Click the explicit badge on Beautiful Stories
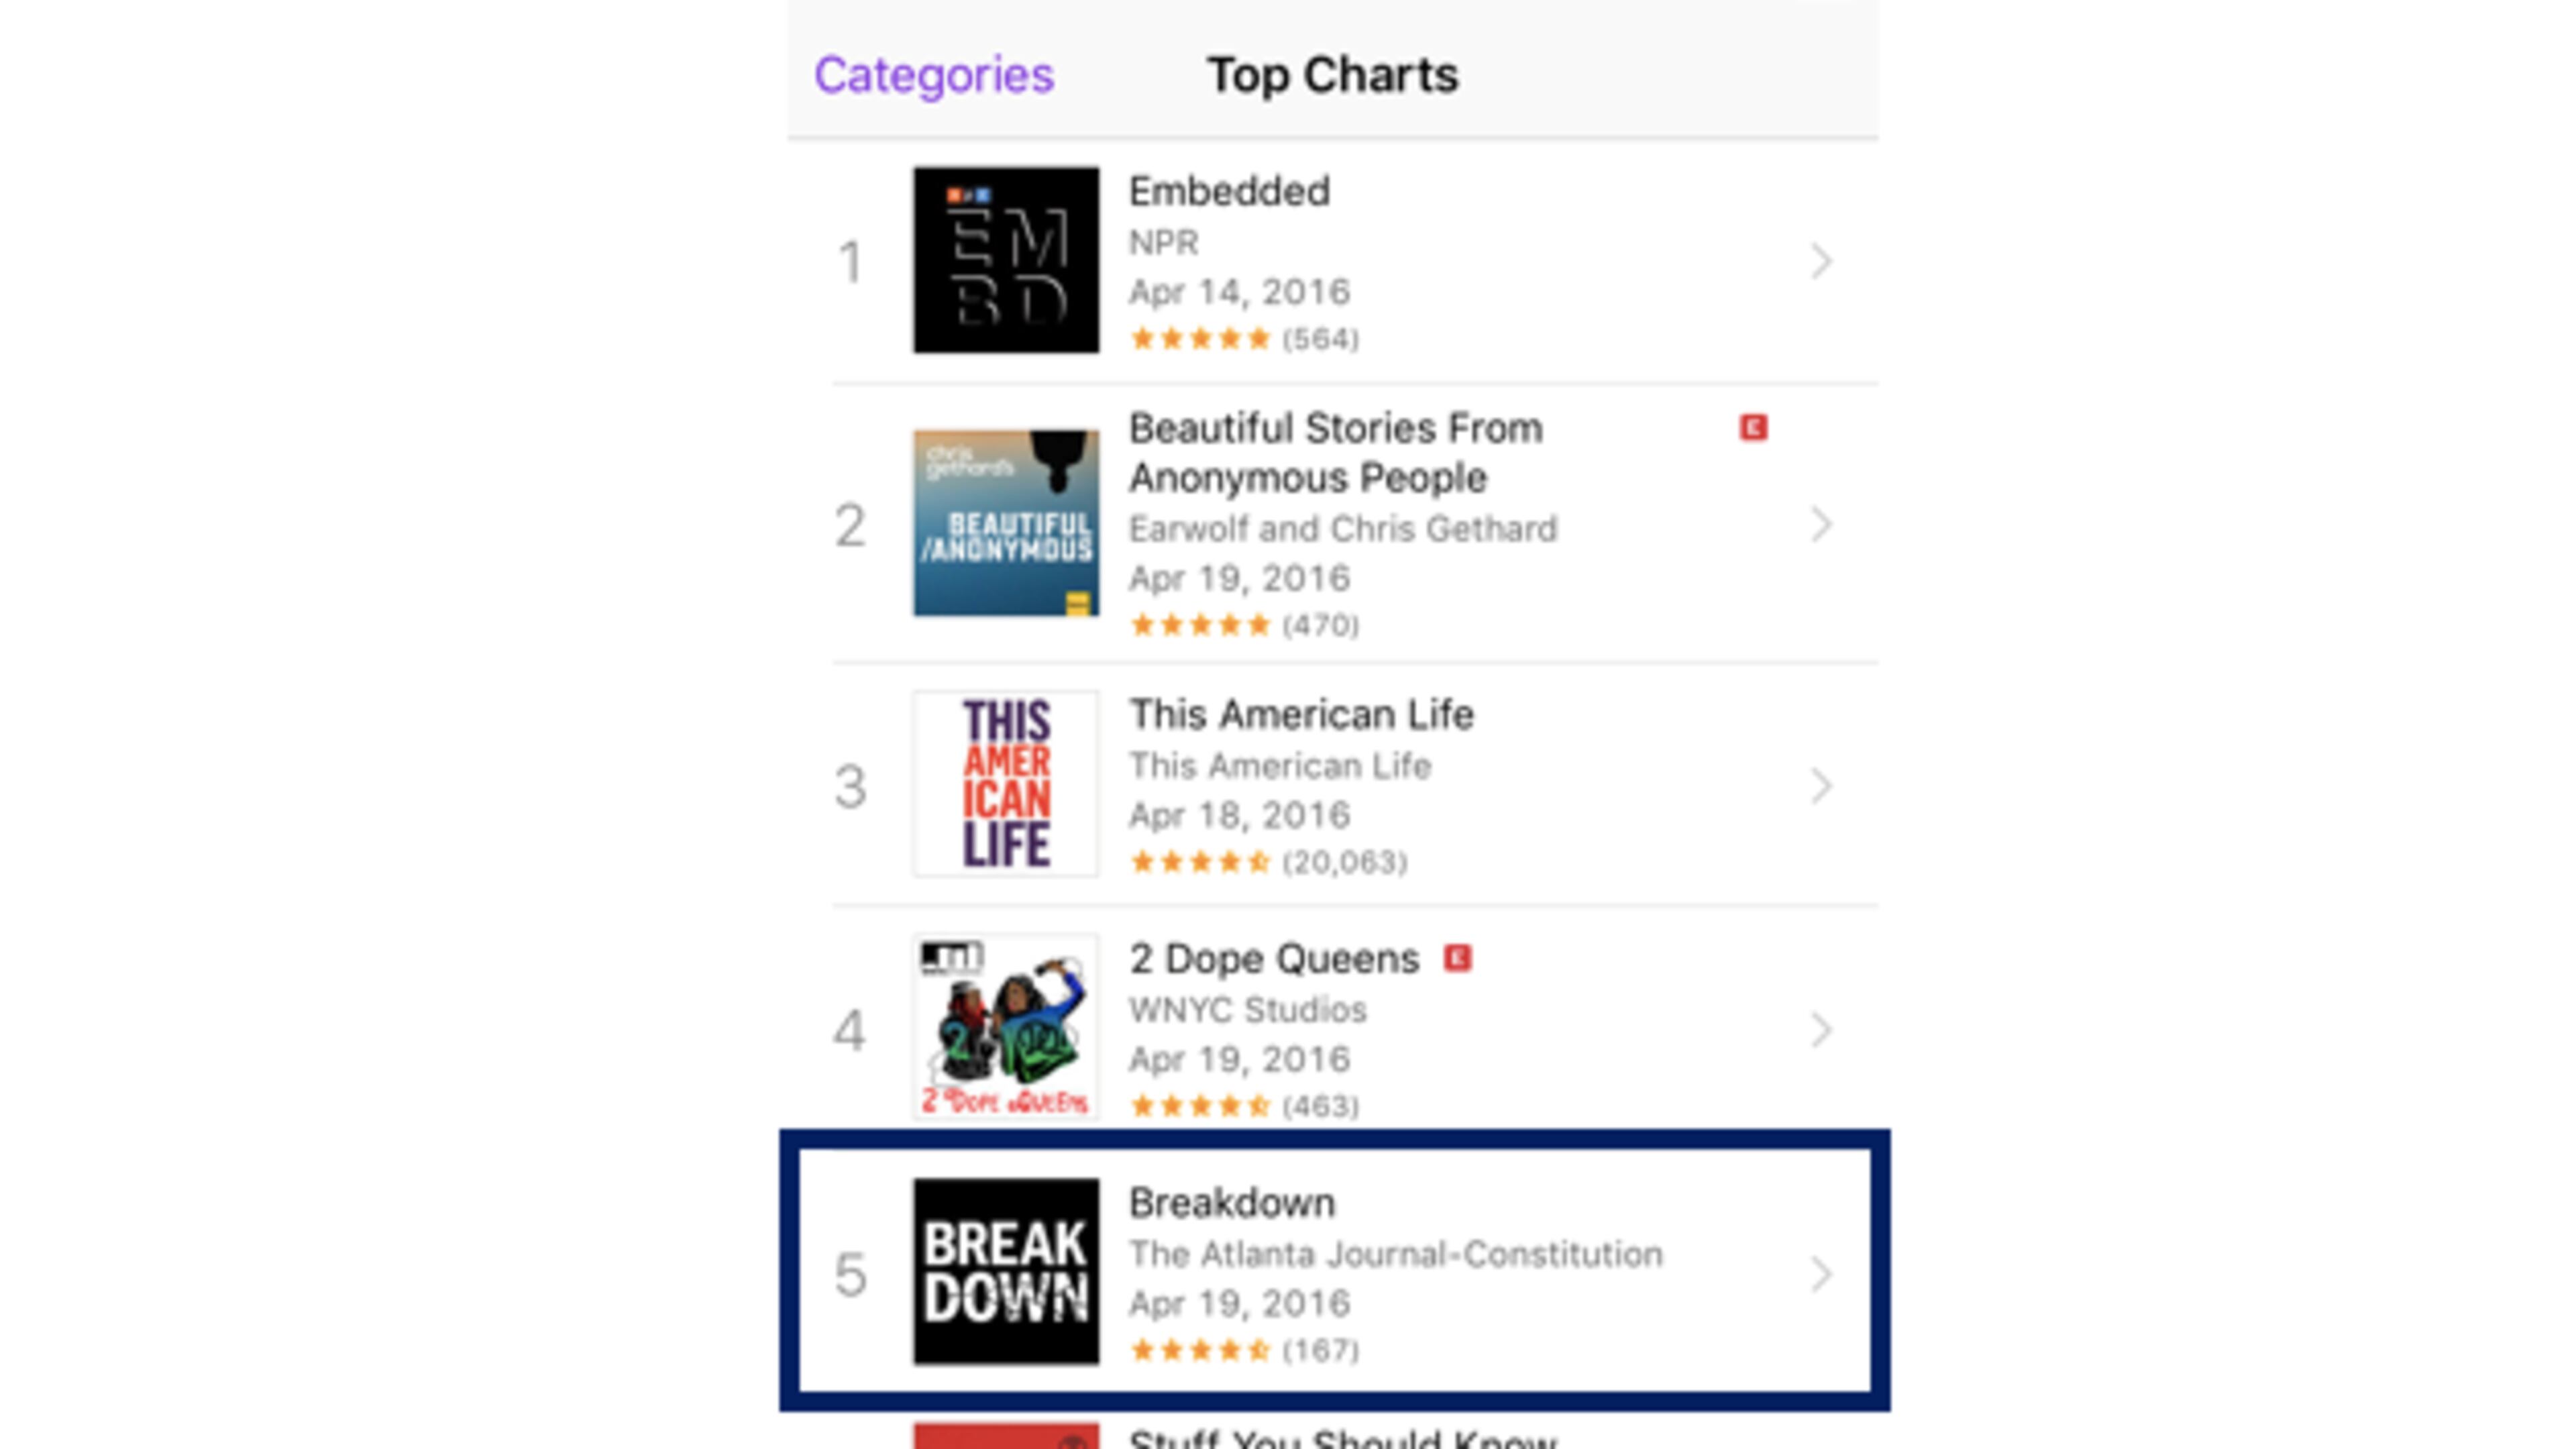Screen dimensions: 2576x1449 [1753, 428]
